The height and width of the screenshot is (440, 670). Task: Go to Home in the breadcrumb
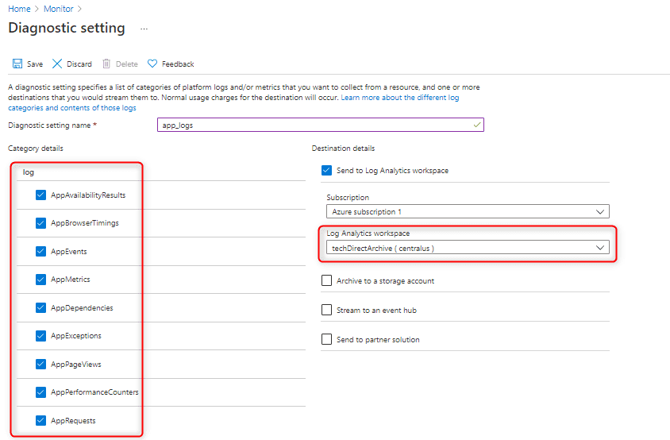point(19,9)
